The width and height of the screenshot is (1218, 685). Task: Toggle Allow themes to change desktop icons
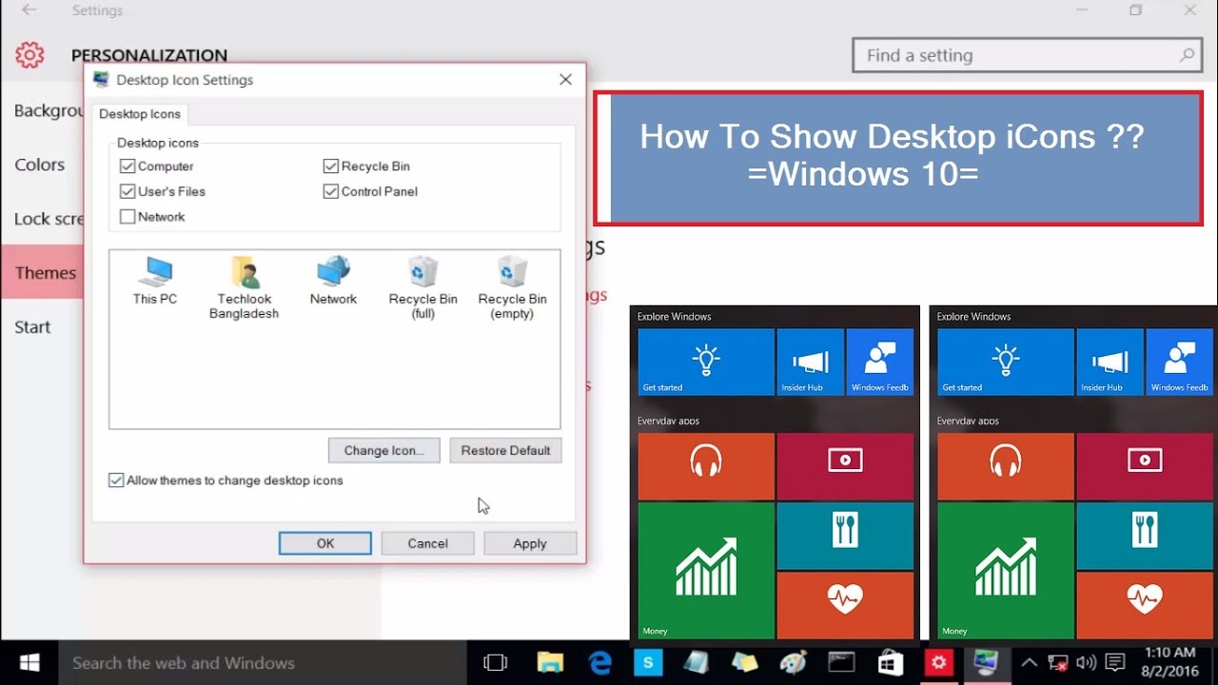pos(116,480)
